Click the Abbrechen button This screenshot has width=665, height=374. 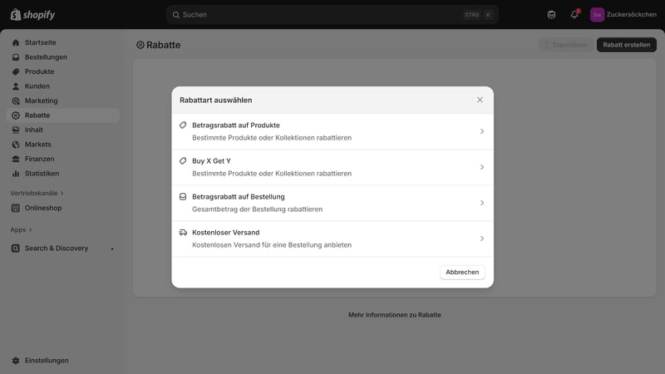(462, 273)
